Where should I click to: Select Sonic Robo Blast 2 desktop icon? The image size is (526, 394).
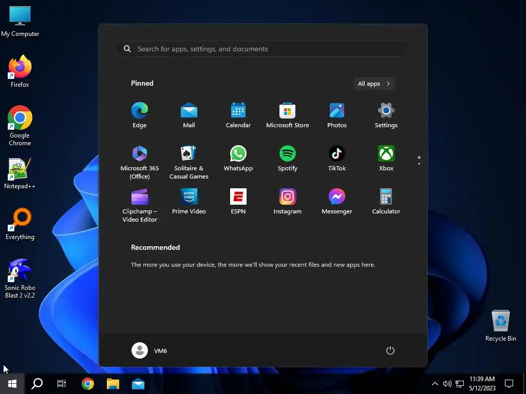pos(20,278)
